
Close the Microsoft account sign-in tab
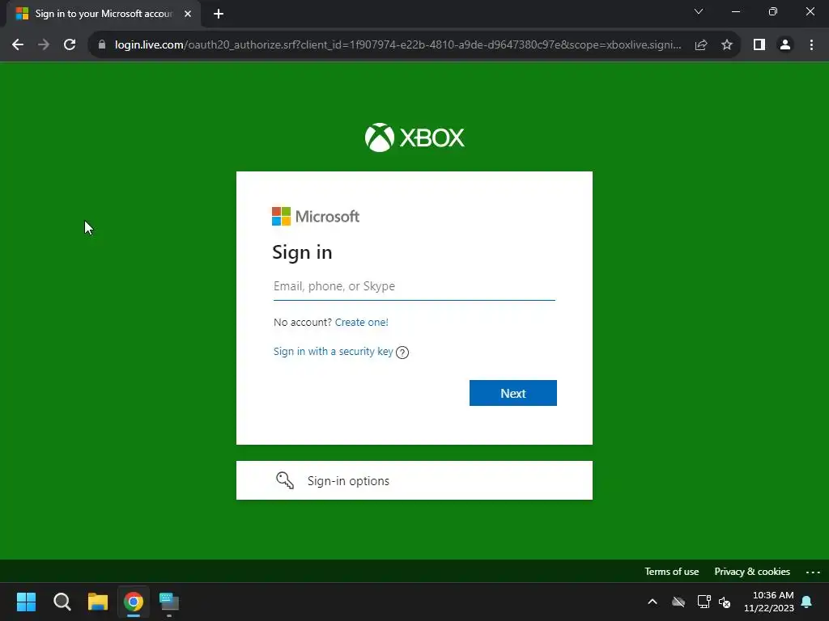188,14
